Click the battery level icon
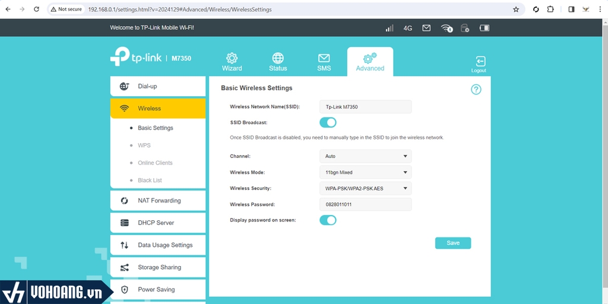This screenshot has width=608, height=304. [484, 28]
